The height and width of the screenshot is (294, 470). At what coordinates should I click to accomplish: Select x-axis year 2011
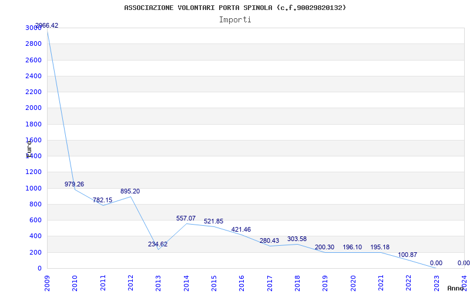point(103,283)
